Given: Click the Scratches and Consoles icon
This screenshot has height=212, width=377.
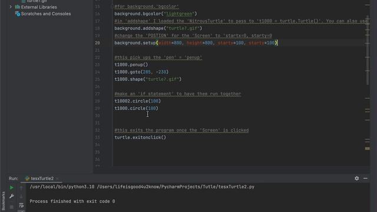Looking at the screenshot, I should 18,14.
